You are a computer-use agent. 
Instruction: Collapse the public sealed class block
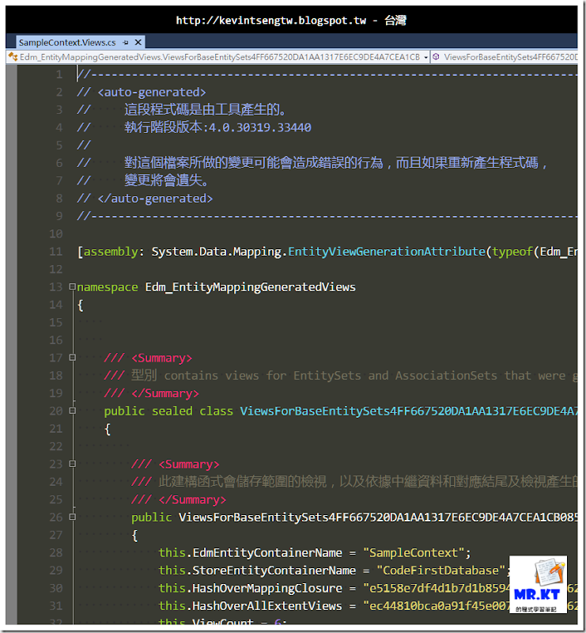coord(72,411)
